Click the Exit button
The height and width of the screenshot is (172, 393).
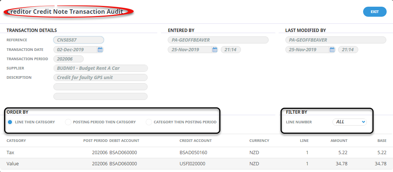coord(375,12)
